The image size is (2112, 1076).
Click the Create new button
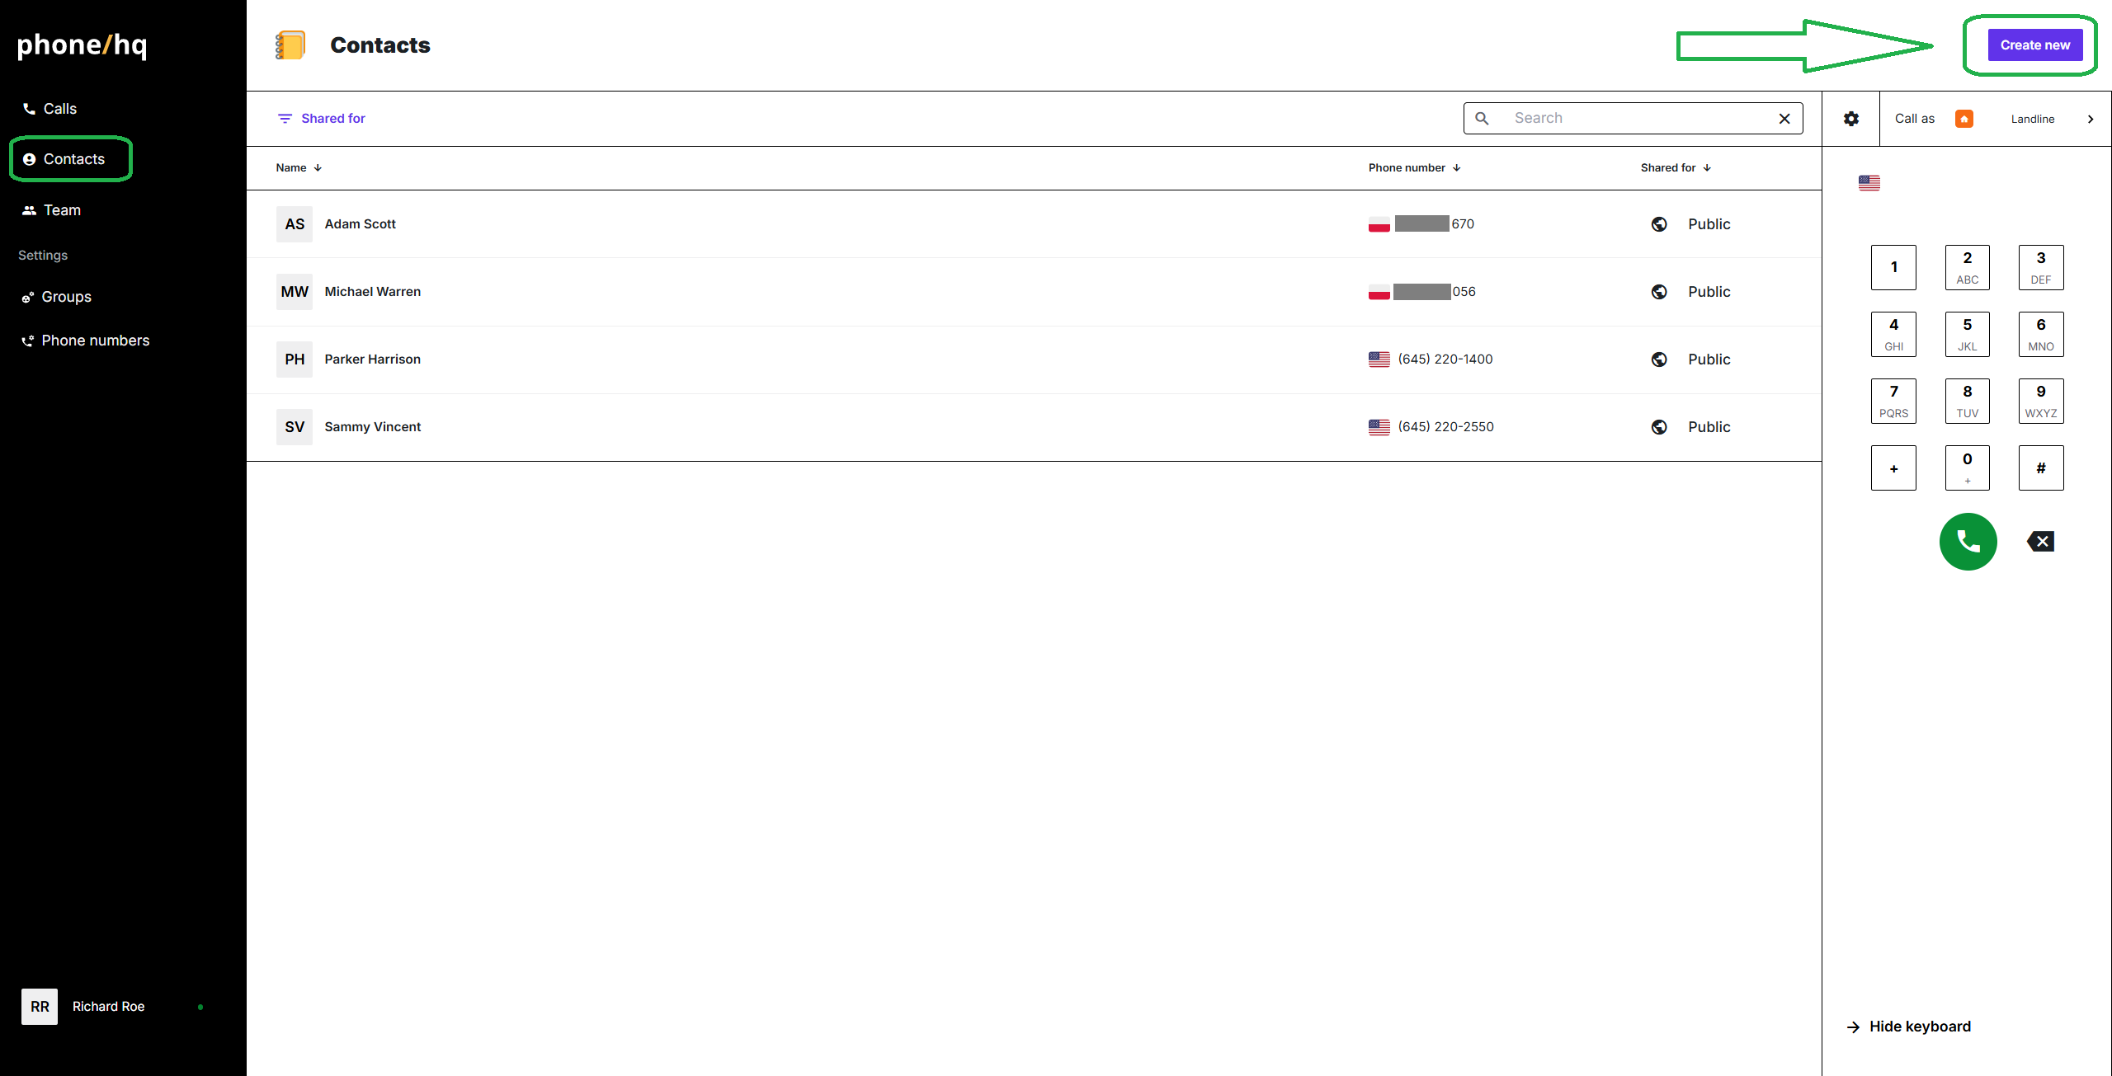pos(2034,45)
